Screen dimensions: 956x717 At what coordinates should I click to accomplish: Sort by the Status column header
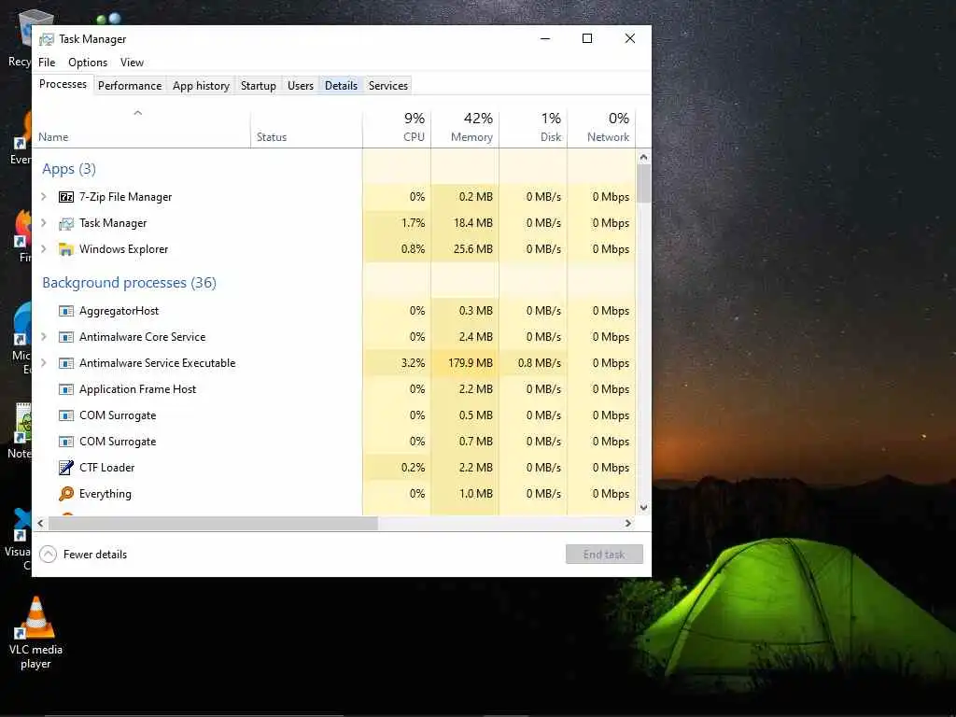coord(306,129)
